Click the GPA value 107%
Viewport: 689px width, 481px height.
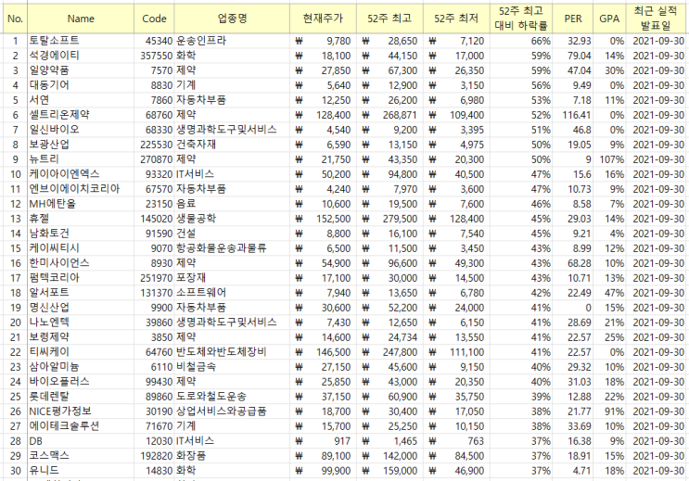[609, 159]
